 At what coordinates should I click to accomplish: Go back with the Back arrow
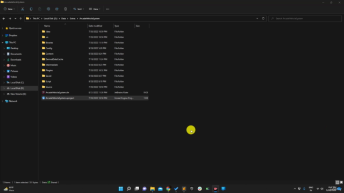[4, 19]
